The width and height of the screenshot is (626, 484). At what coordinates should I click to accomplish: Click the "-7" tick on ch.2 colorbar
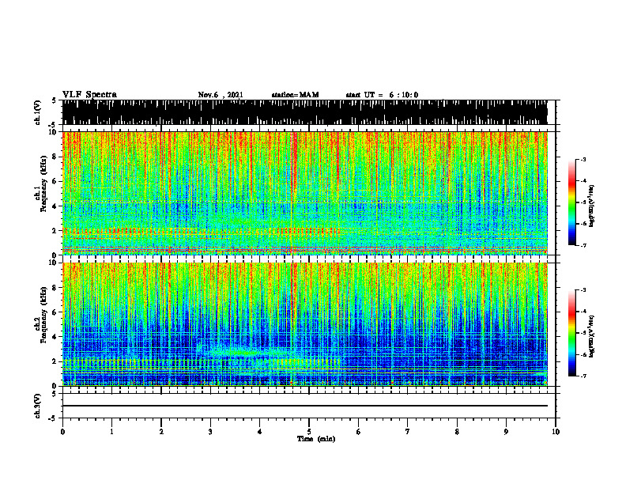pyautogui.click(x=583, y=376)
